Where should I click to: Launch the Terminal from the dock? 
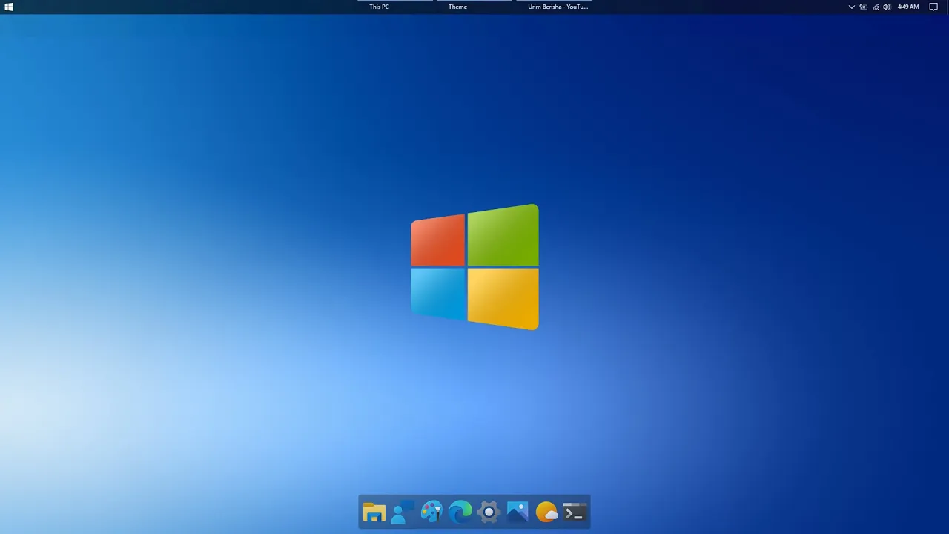click(575, 512)
